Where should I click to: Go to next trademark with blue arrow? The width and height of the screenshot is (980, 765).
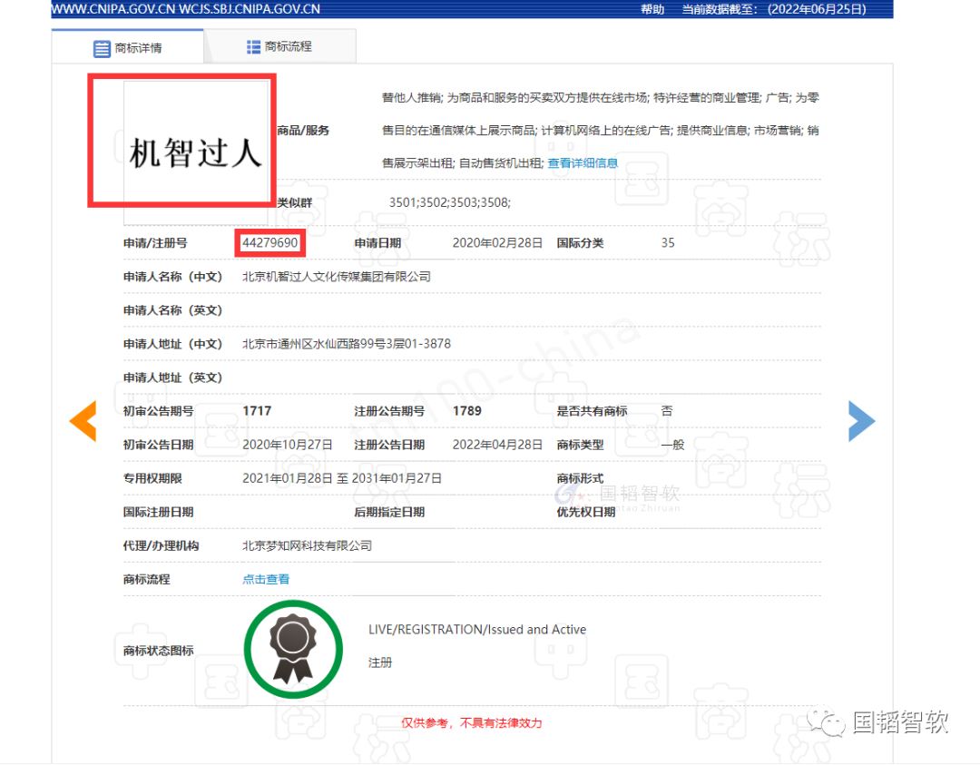(861, 421)
